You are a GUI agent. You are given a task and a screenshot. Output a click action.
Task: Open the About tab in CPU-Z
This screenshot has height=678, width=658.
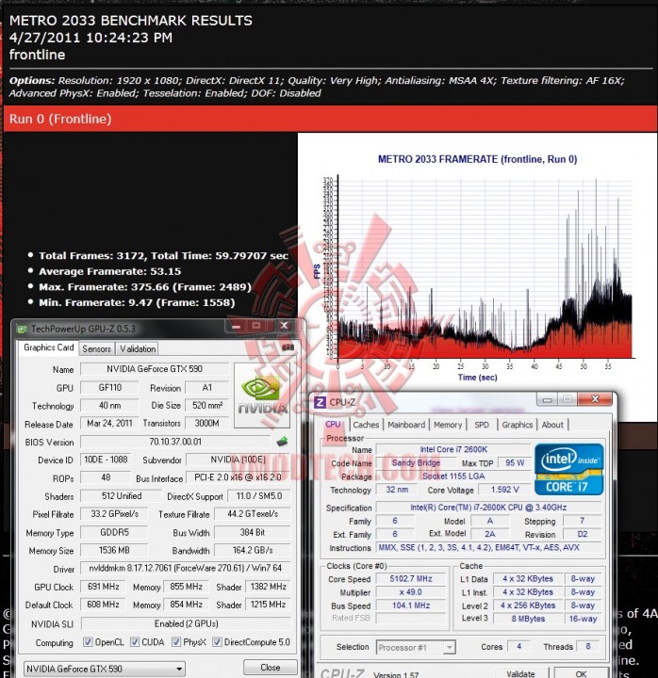click(552, 425)
